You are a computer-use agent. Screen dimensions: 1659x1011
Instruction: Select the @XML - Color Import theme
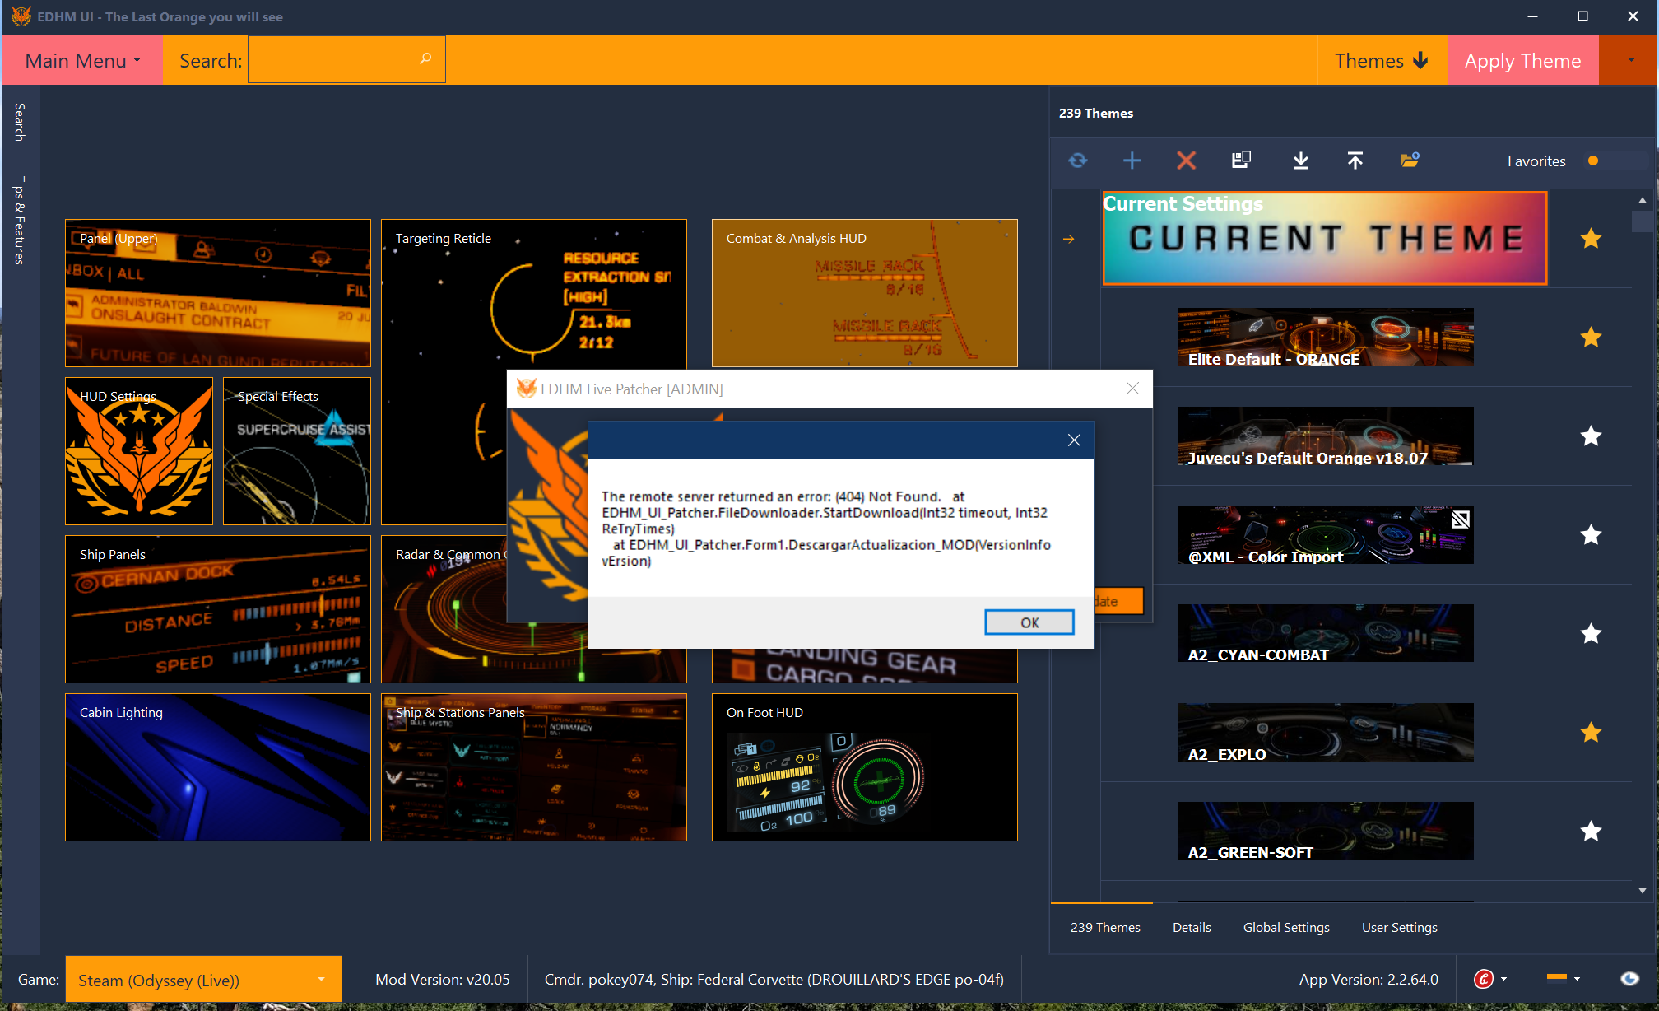pyautogui.click(x=1325, y=535)
